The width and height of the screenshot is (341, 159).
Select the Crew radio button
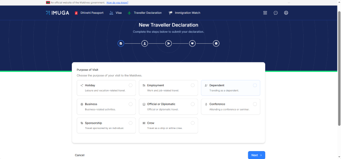click(x=193, y=123)
